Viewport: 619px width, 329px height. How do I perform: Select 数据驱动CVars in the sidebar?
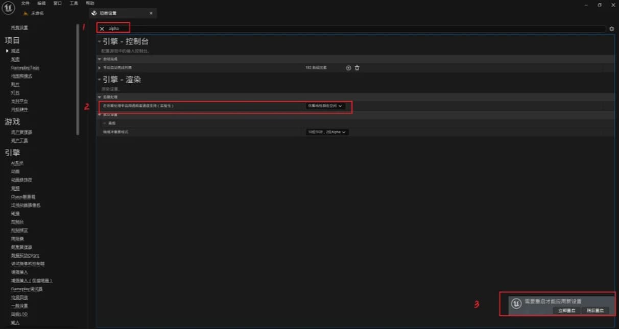[25, 256]
